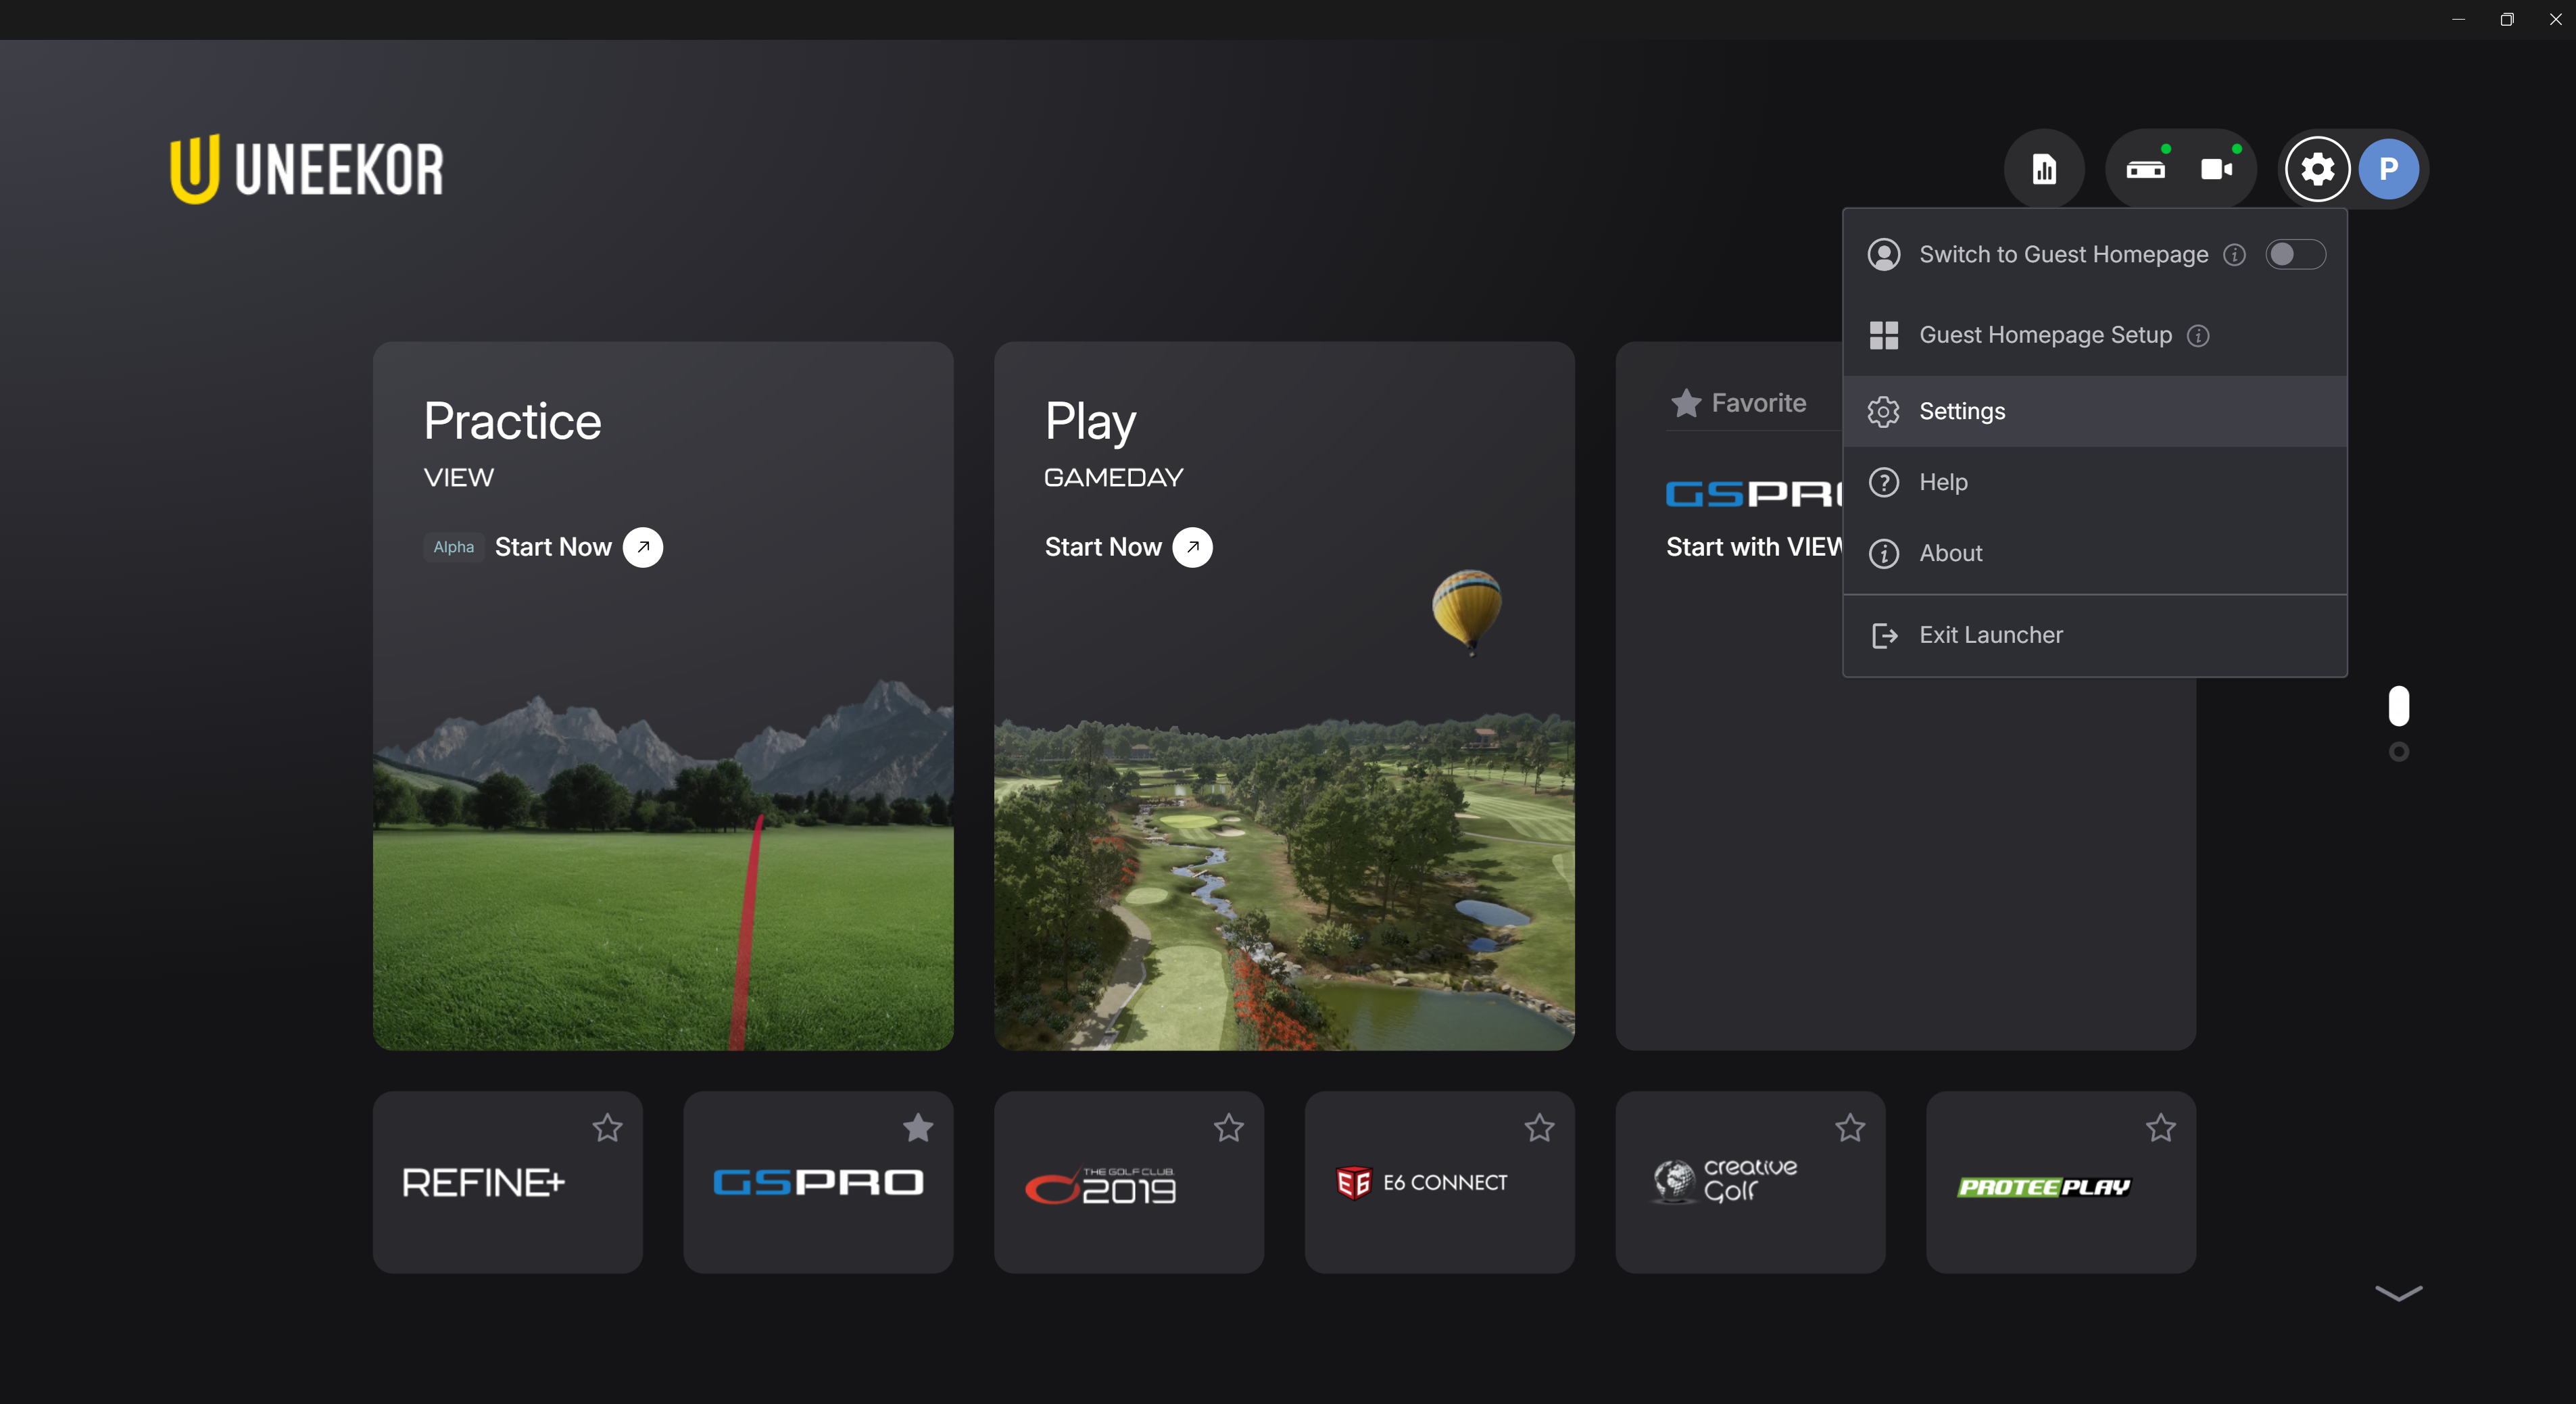Click the Alpha badge on Practice card

454,547
